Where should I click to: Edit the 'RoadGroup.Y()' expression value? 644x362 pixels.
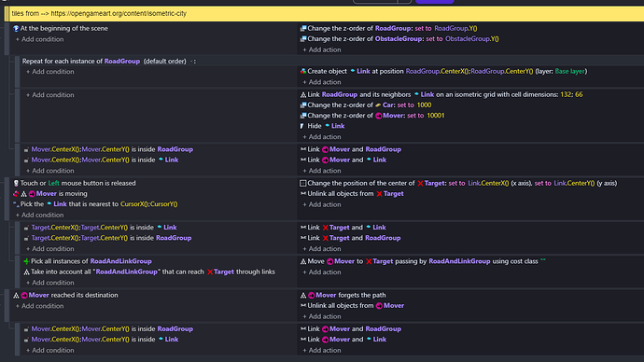point(455,28)
